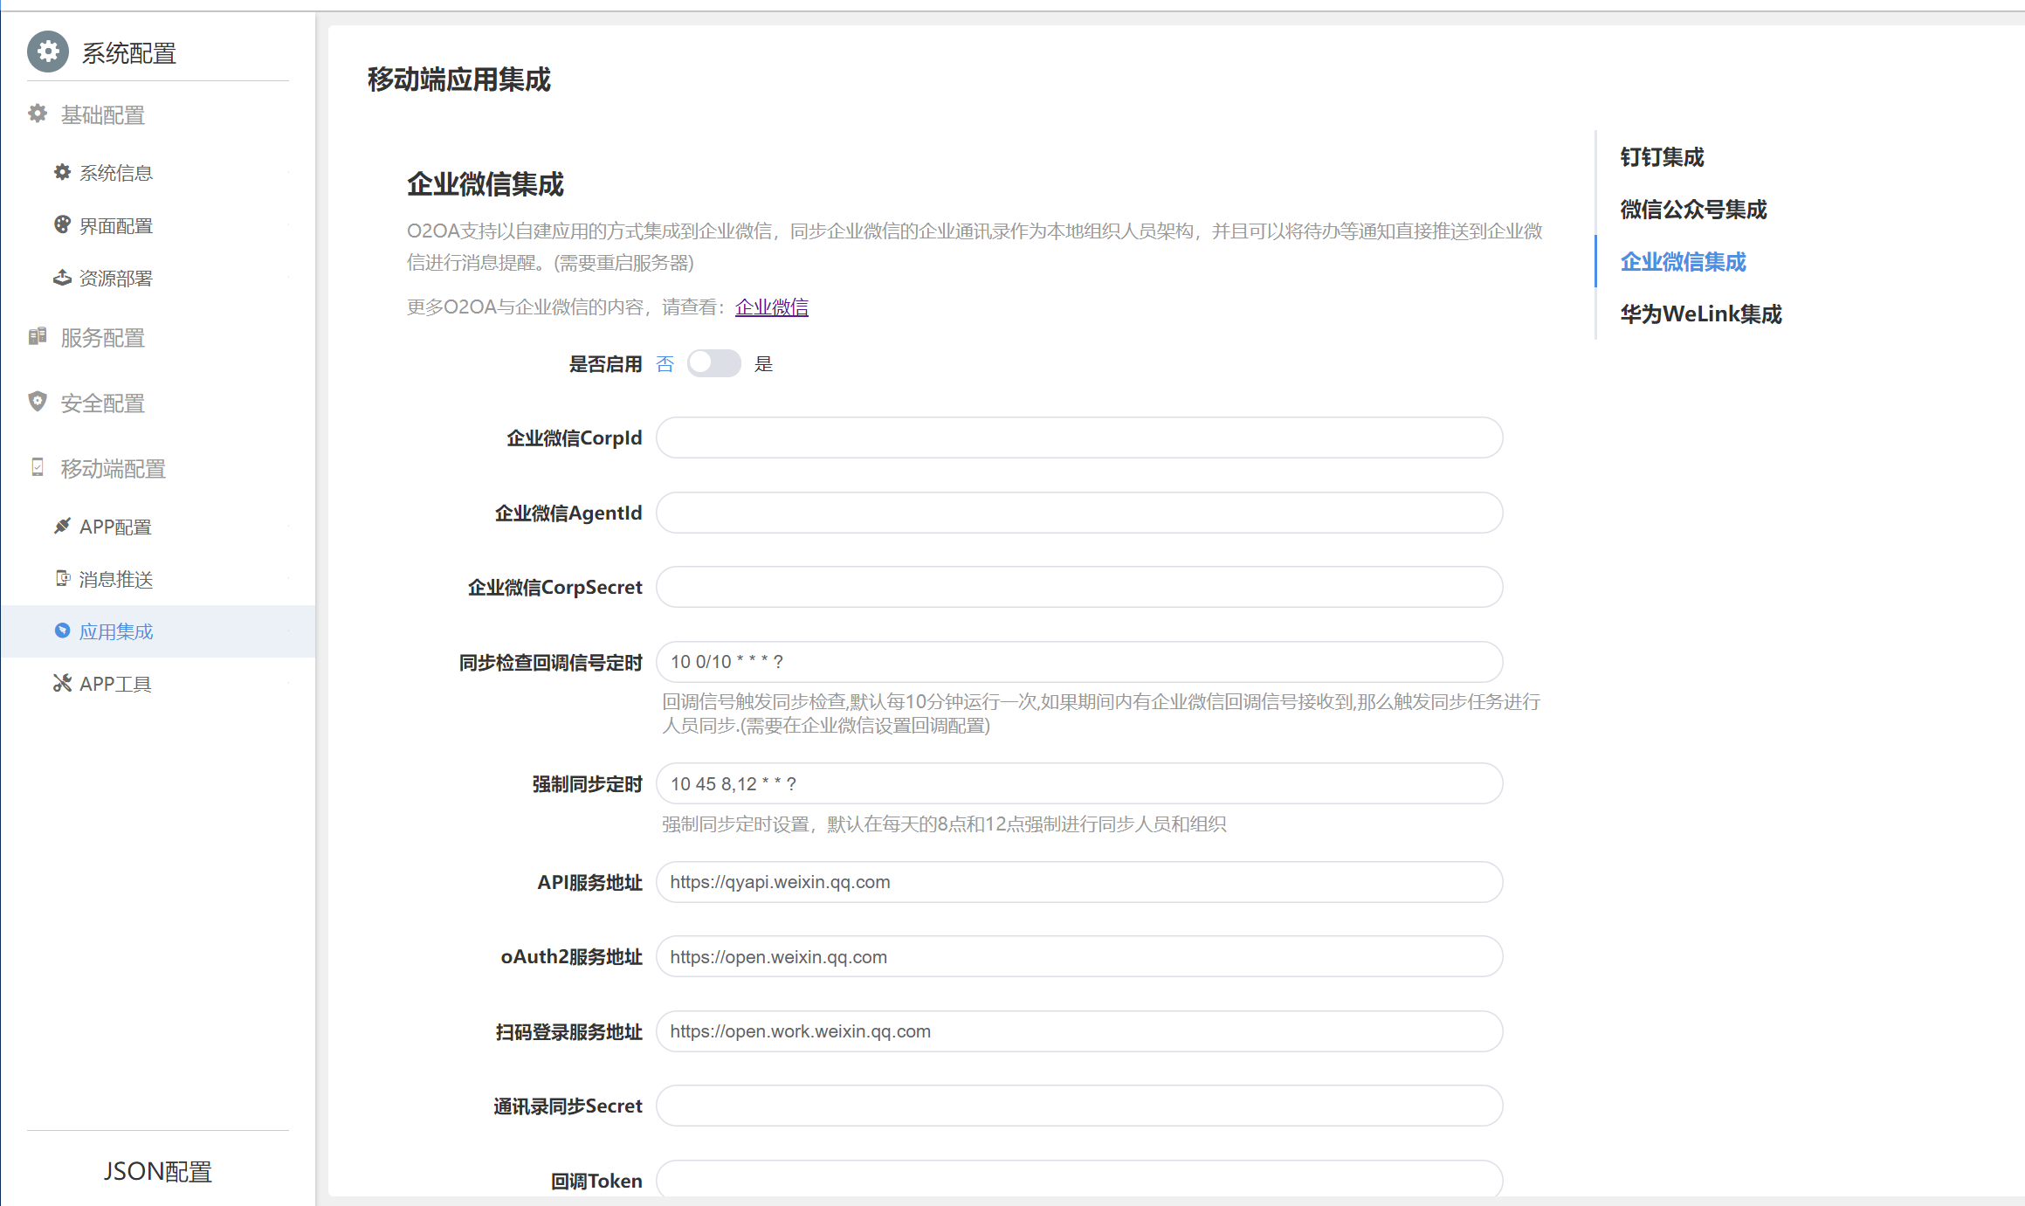Open the 企业微信 documentation link

[771, 307]
